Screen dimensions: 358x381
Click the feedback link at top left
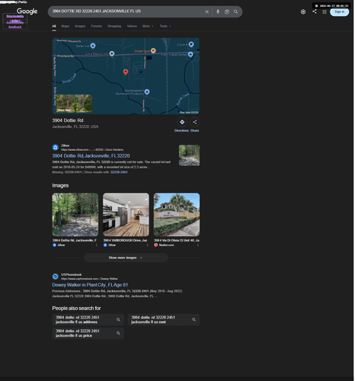tap(15, 27)
